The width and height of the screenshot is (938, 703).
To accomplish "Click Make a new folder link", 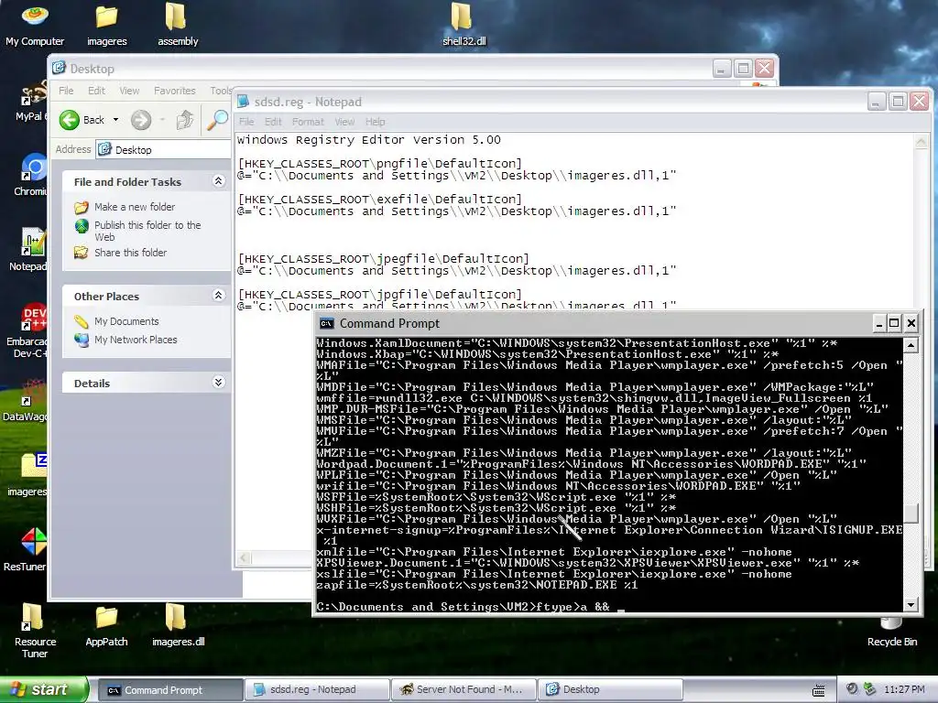I will pos(135,207).
